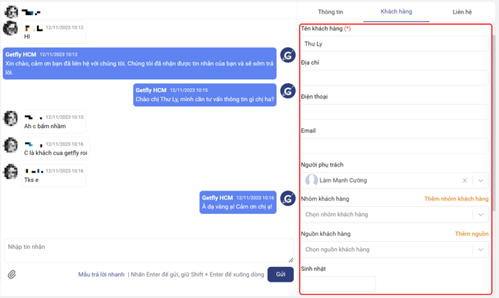Select the Khách hàng tab
The height and width of the screenshot is (298, 499).
396,12
